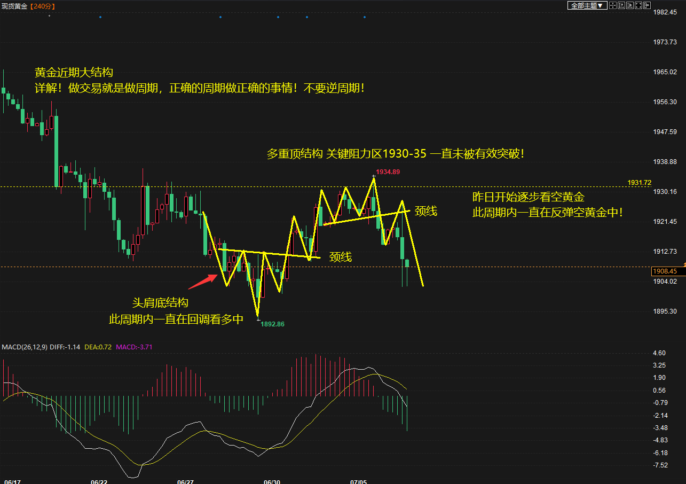Click the 1934.89 high price marker
Screen dimensions: 686x484
coord(388,172)
